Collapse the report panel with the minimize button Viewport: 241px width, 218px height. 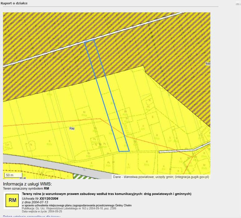coord(238,4)
